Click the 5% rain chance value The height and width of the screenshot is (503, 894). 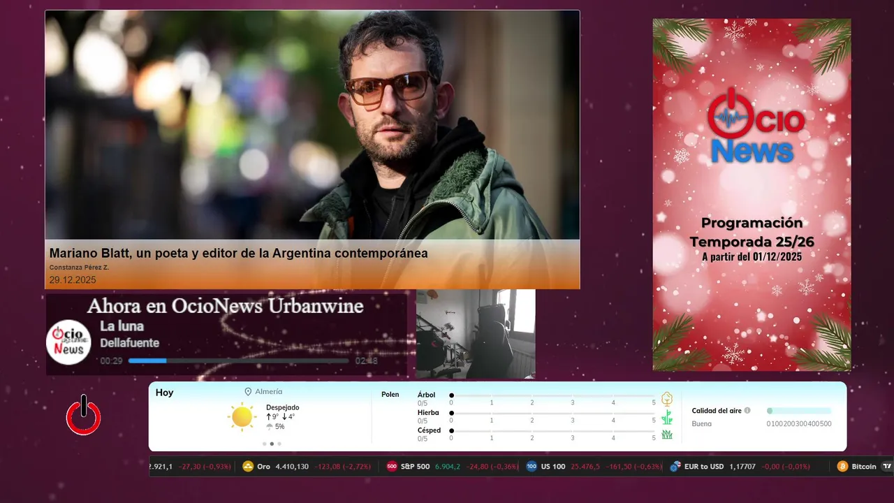(279, 427)
